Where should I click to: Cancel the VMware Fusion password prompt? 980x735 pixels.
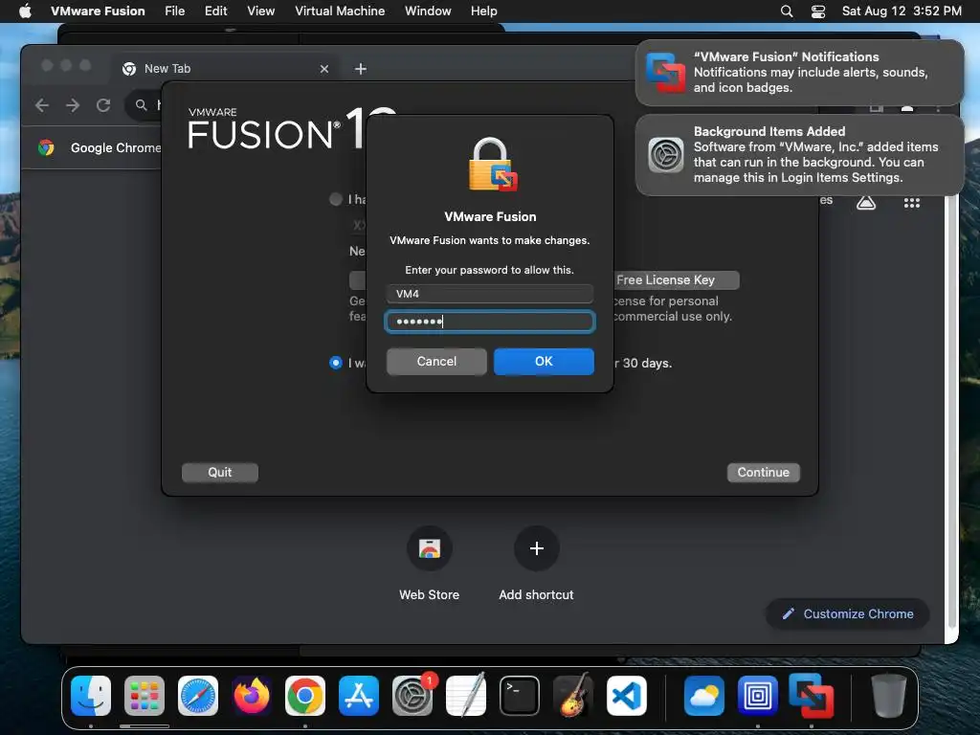pyautogui.click(x=436, y=361)
